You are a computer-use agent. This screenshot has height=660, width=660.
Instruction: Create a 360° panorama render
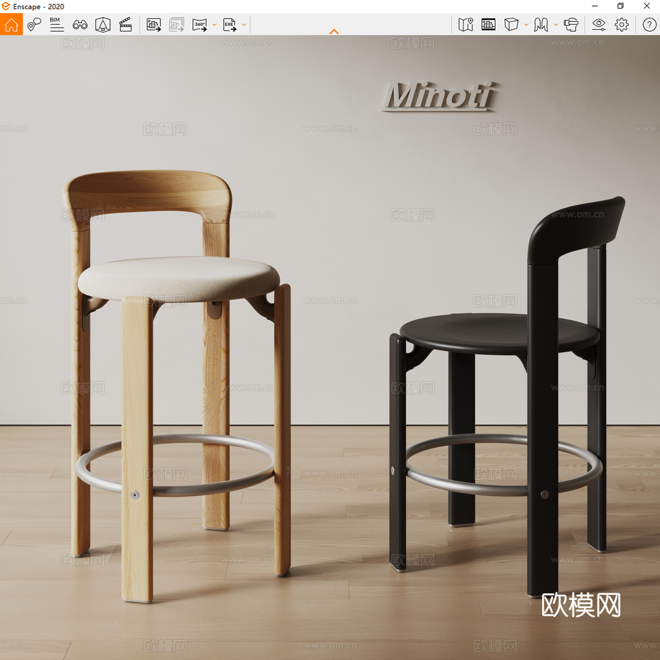point(200,24)
